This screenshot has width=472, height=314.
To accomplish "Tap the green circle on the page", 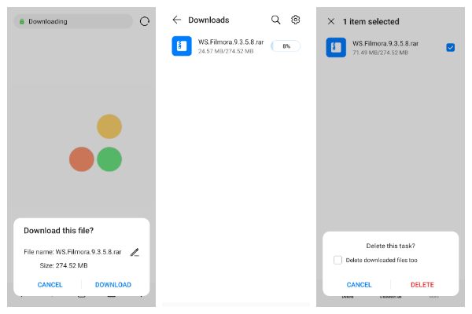I will (109, 159).
